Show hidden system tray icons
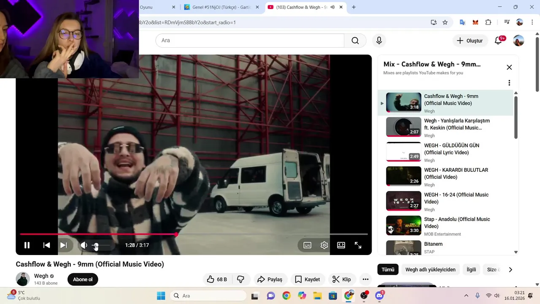 [466, 296]
